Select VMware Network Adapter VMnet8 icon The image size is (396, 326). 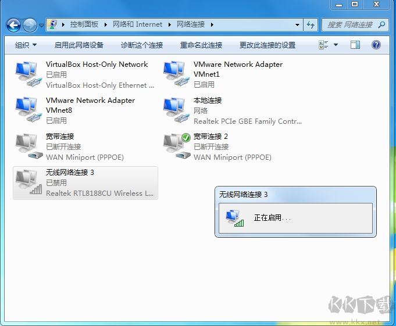(x=28, y=110)
